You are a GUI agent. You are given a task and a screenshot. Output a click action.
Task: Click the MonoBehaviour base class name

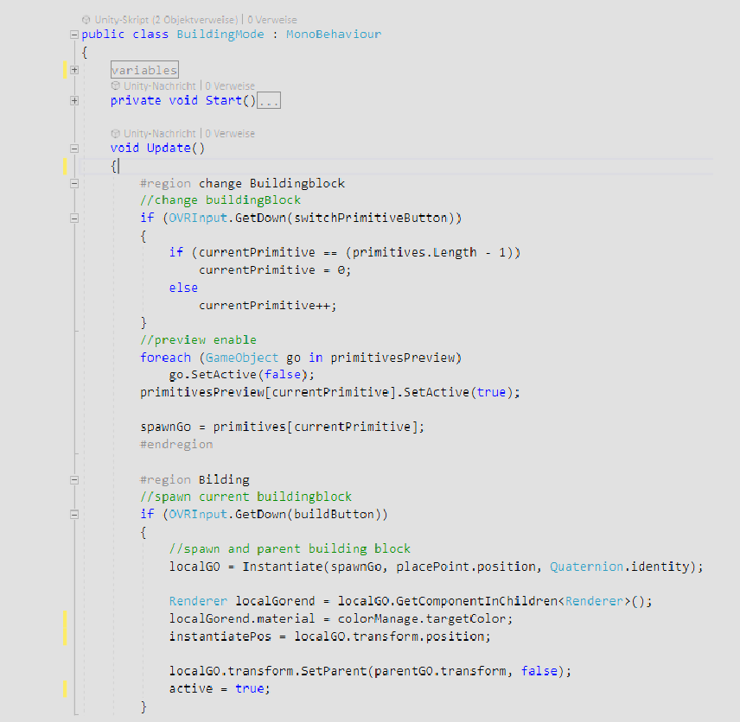click(333, 35)
